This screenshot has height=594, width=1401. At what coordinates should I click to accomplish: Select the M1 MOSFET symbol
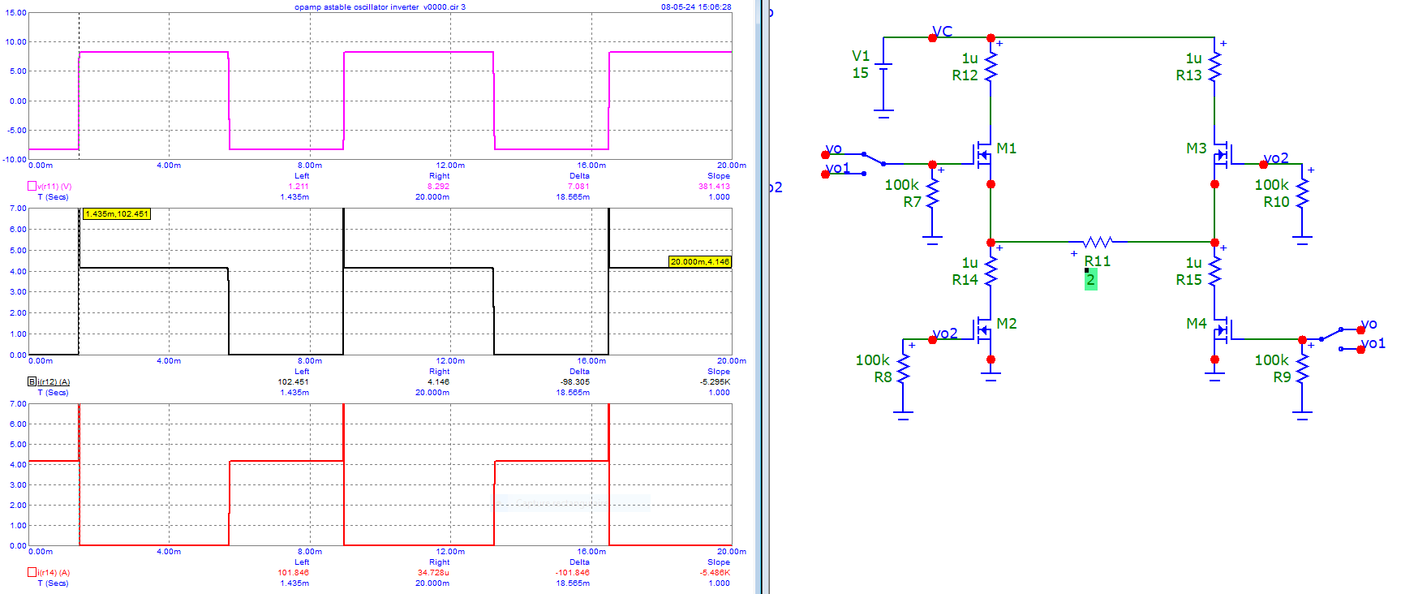pos(983,154)
